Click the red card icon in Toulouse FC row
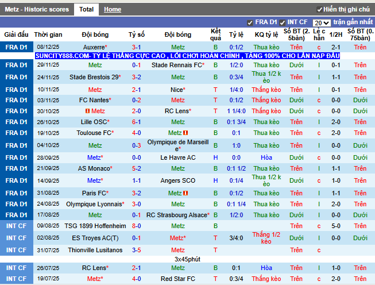 pyautogui.click(x=185, y=133)
